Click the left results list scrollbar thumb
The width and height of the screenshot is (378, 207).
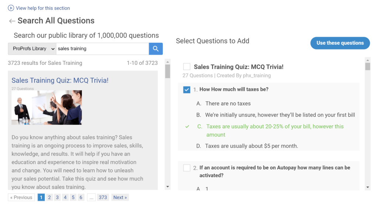click(168, 71)
